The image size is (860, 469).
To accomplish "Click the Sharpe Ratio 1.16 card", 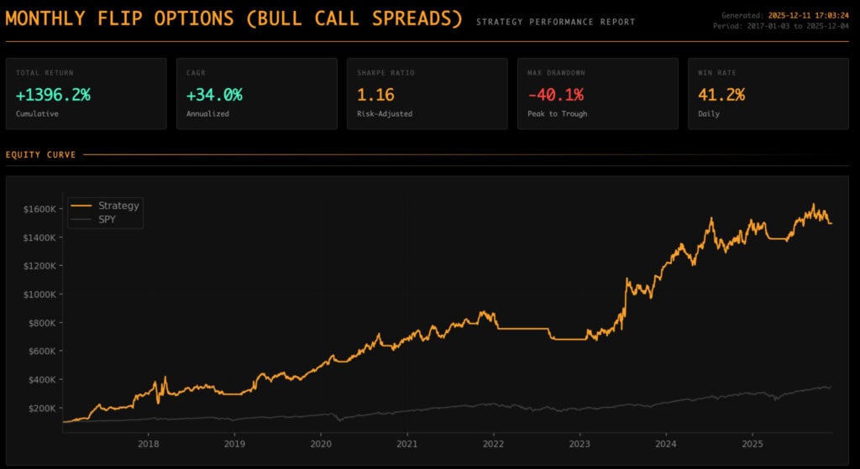I will click(427, 93).
